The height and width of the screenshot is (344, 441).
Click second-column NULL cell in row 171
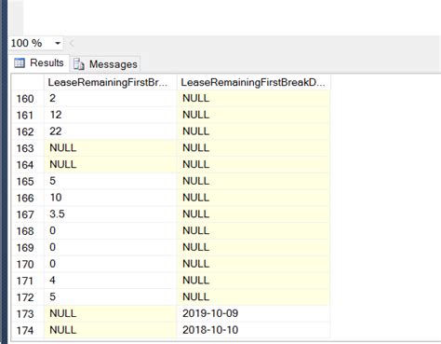[253, 281]
